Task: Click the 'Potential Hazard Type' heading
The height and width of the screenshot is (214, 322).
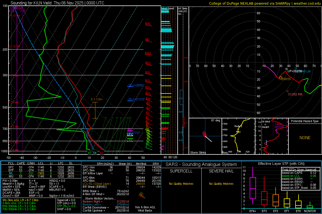Action: [x=305, y=121]
